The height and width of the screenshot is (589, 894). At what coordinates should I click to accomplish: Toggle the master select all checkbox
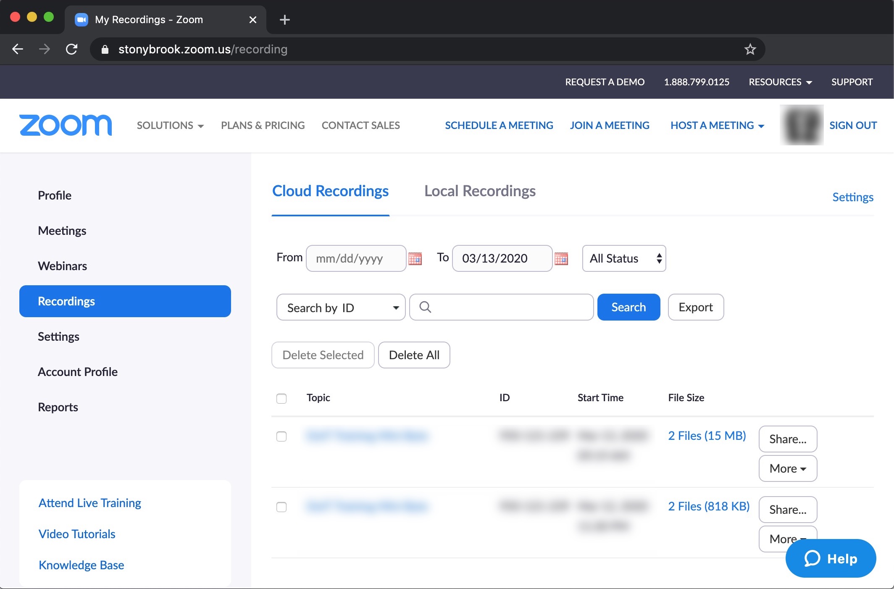281,398
